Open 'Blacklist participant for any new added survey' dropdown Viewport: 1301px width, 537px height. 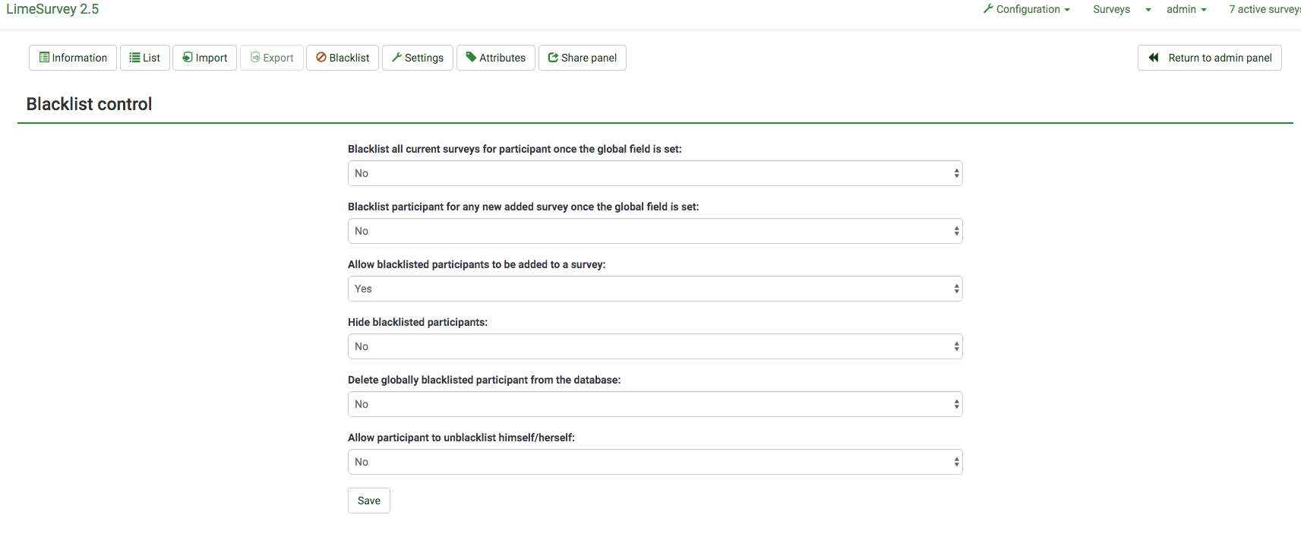point(655,231)
